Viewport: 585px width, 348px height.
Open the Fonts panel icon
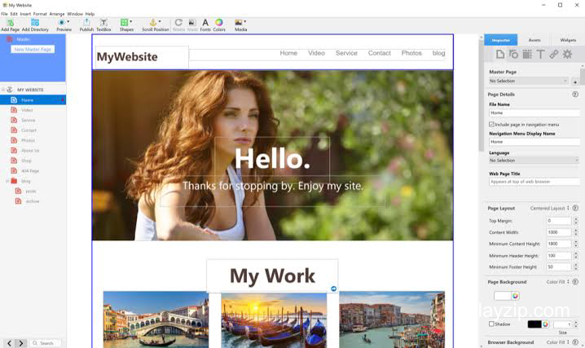205,22
